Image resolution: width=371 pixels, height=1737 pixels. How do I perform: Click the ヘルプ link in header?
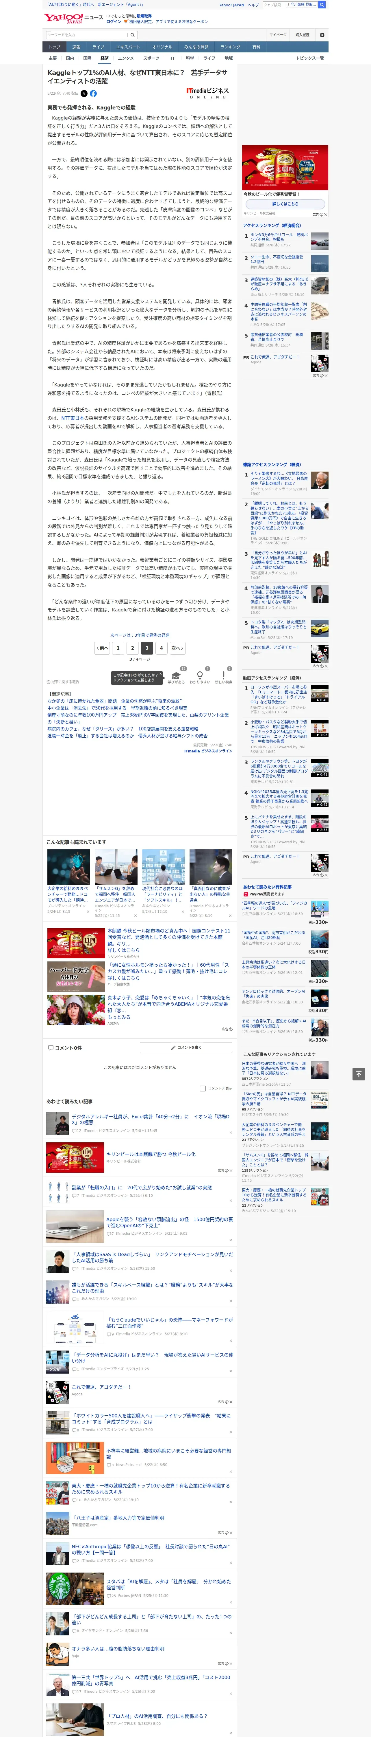(253, 5)
